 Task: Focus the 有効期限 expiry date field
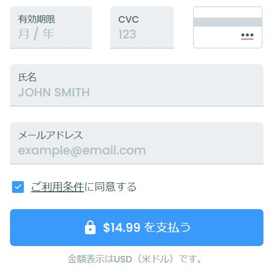[51, 27]
